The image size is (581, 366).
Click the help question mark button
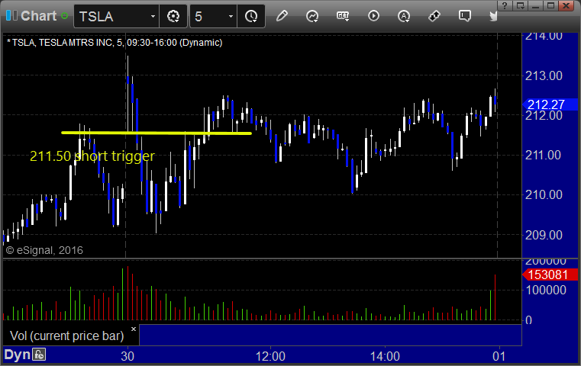coord(505,5)
